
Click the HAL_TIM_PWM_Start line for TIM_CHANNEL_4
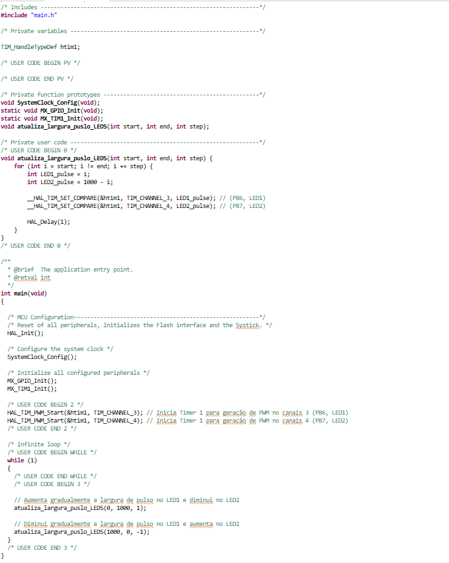(75, 421)
